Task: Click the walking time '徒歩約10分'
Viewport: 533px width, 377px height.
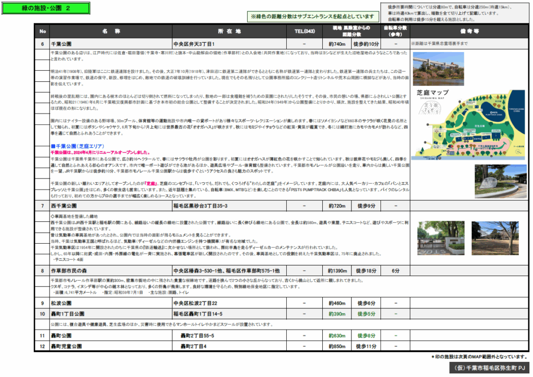Action: (366, 44)
